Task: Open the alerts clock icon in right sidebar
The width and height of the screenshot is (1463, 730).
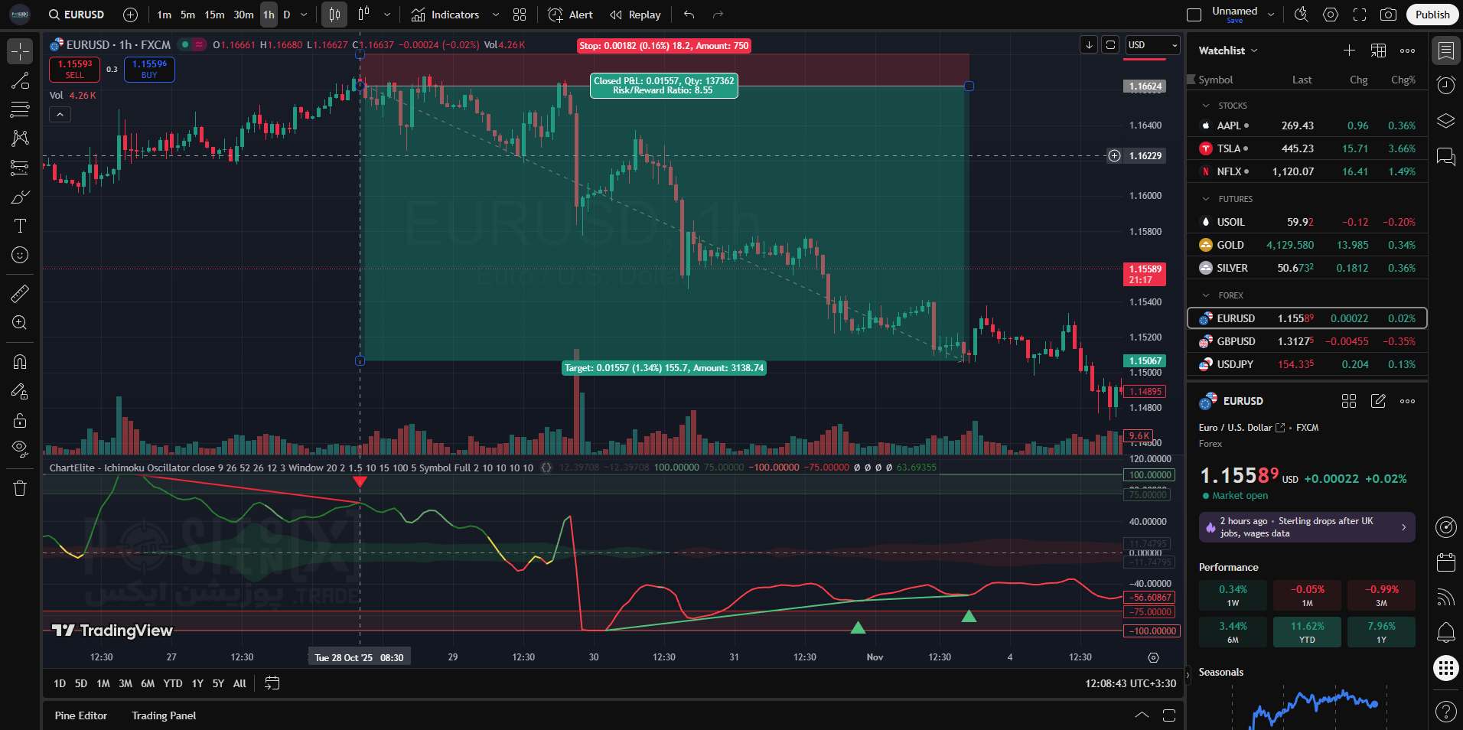Action: coord(1445,86)
